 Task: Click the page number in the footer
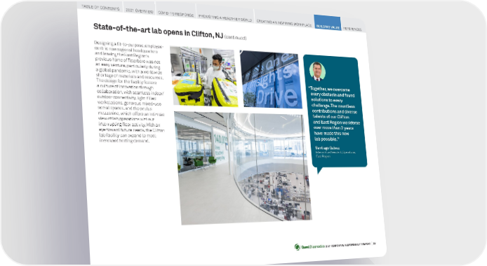coord(374,244)
